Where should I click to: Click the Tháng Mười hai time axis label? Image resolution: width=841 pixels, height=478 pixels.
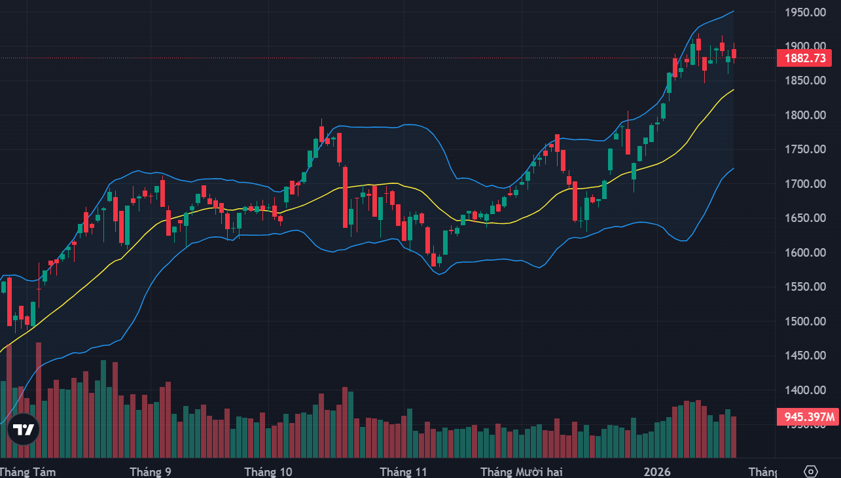click(x=521, y=471)
